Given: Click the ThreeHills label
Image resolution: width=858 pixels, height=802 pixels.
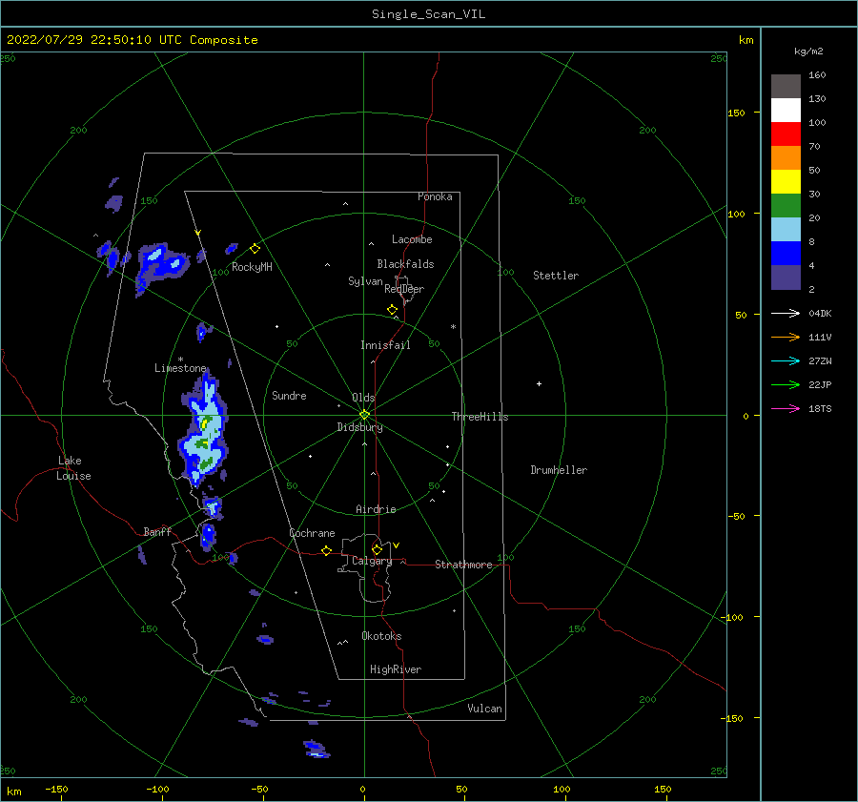Looking at the screenshot, I should 480,417.
